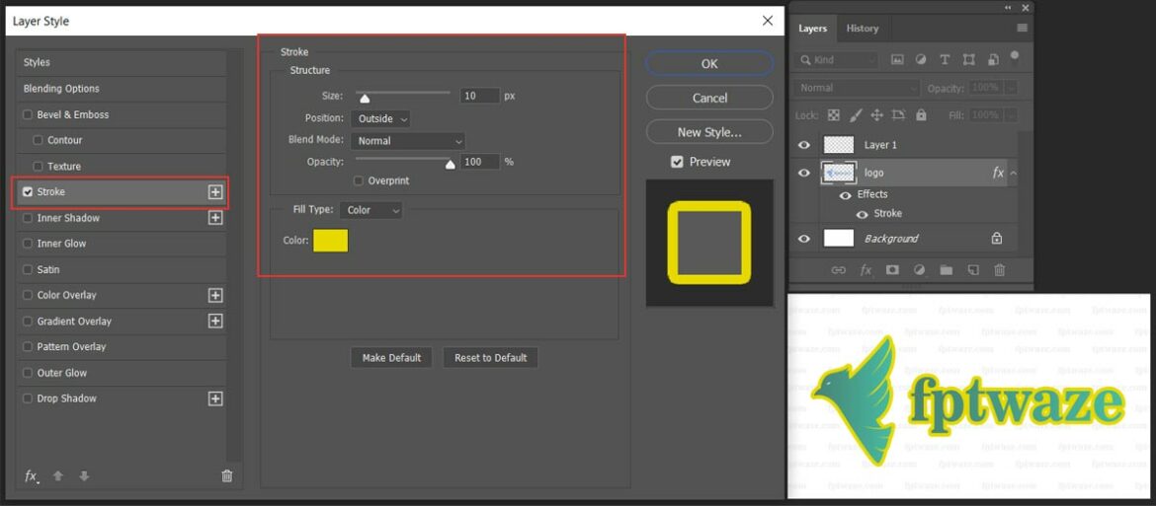
Task: Click the prevent artboard auto-nesting lock icon
Action: (x=898, y=115)
